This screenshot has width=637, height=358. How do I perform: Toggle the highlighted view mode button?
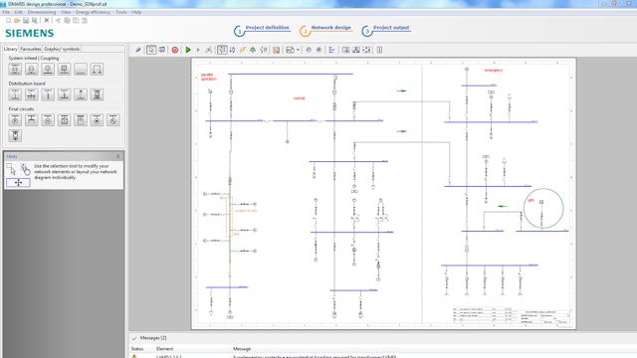(222, 50)
